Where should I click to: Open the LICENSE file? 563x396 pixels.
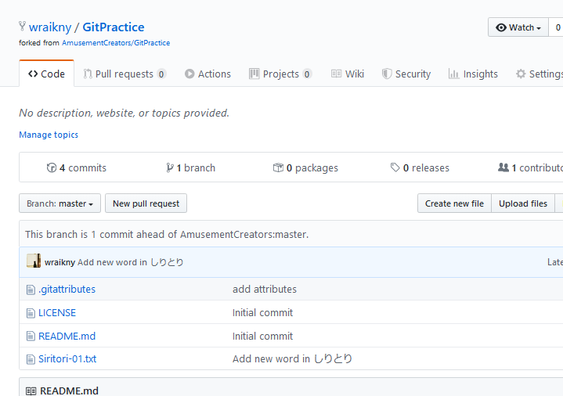pyautogui.click(x=57, y=313)
